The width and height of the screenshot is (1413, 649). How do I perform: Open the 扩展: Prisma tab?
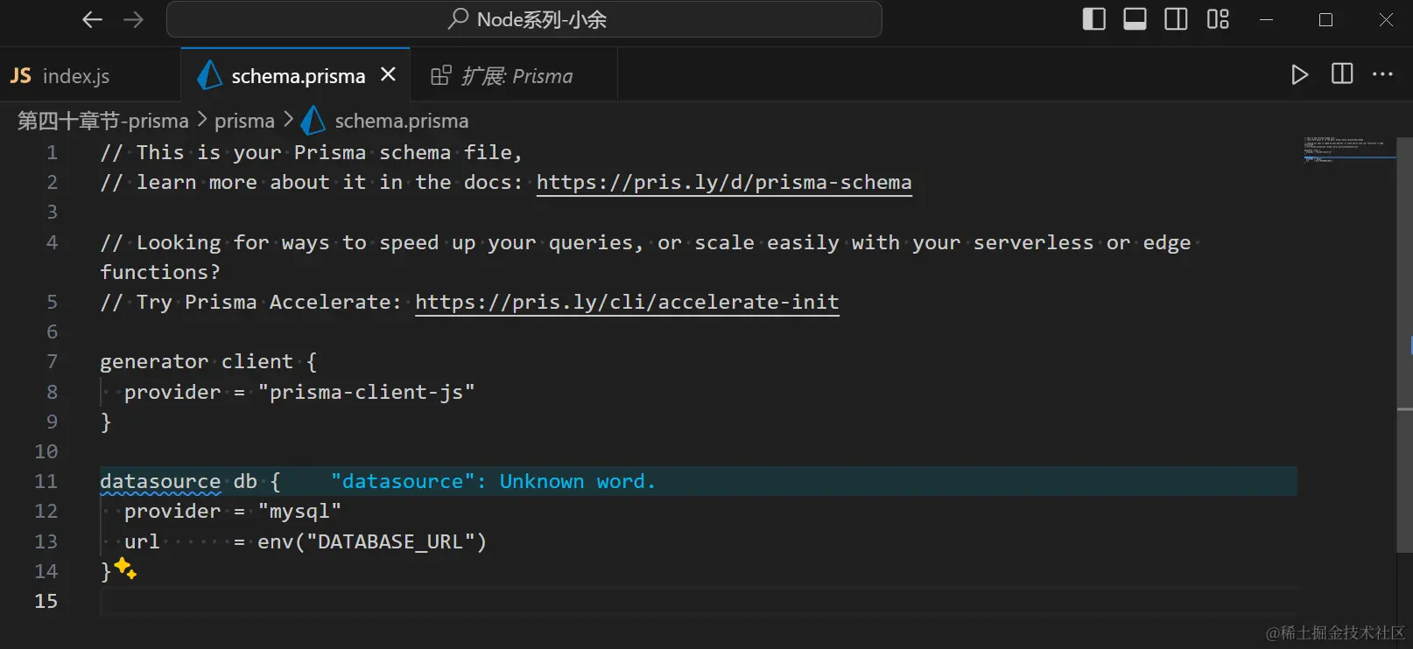[x=514, y=76]
